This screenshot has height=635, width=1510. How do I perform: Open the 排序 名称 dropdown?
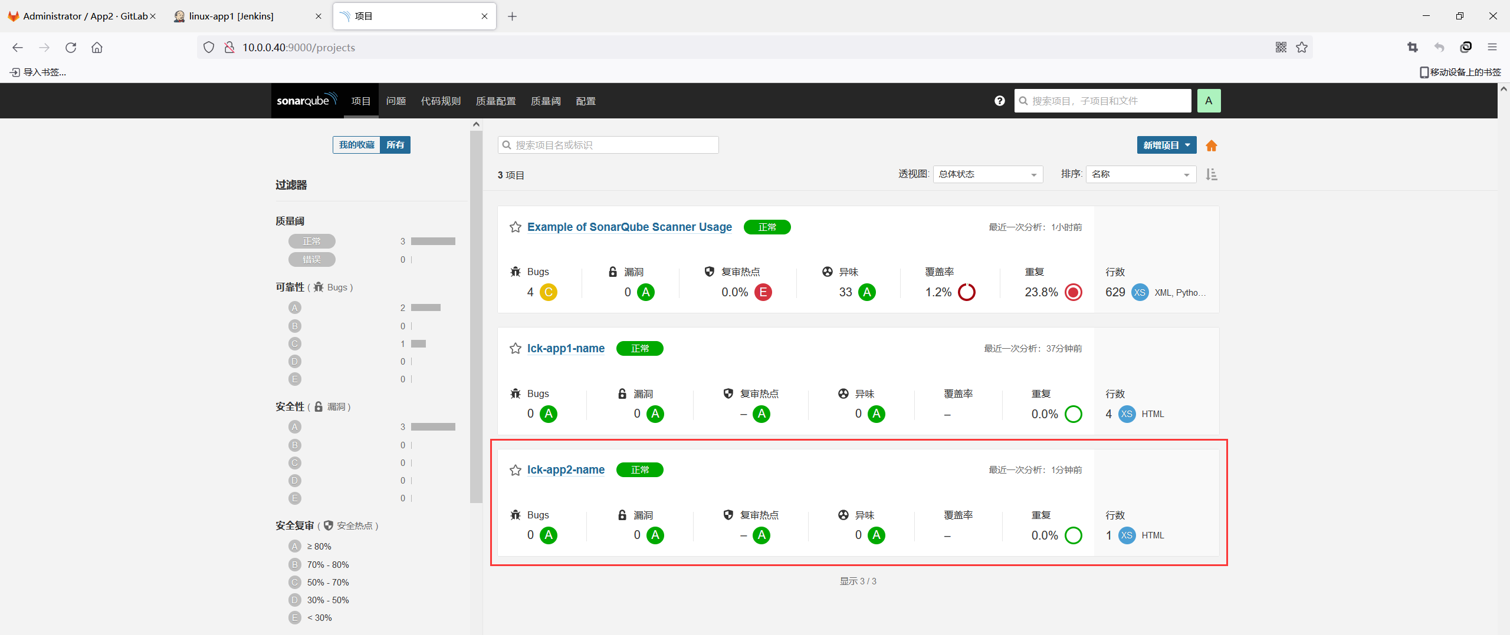coord(1141,174)
